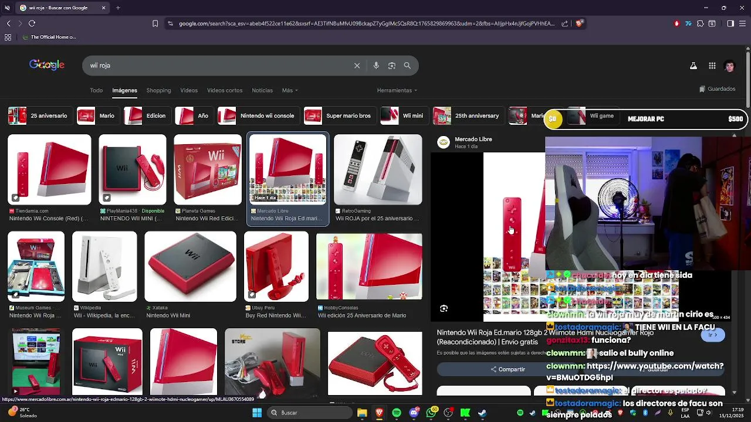Filter by the 'Edicion' chip
The height and width of the screenshot is (422, 751).
147,116
